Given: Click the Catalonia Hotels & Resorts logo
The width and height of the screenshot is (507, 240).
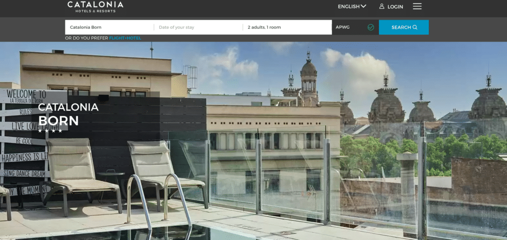Looking at the screenshot, I should 96,7.
